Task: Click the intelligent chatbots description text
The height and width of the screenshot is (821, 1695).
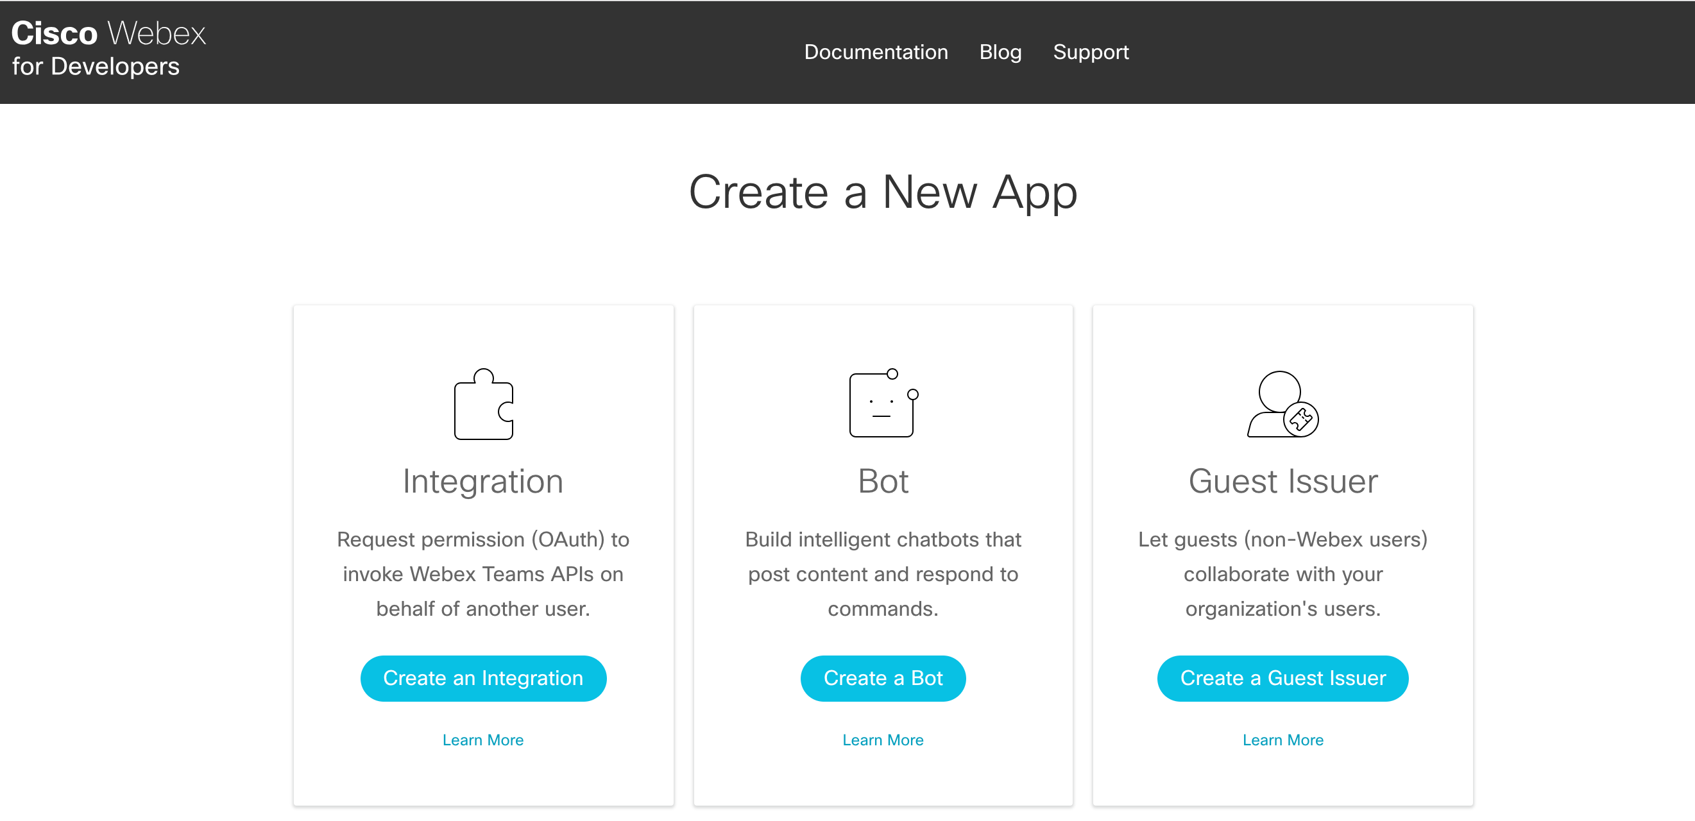Action: click(x=882, y=573)
